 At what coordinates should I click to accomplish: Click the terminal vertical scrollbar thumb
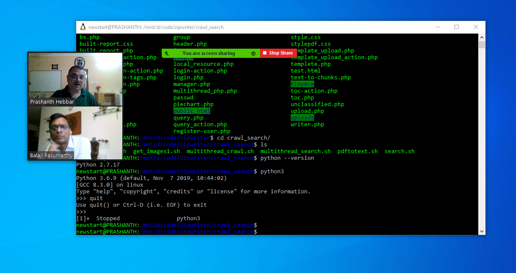[482, 45]
